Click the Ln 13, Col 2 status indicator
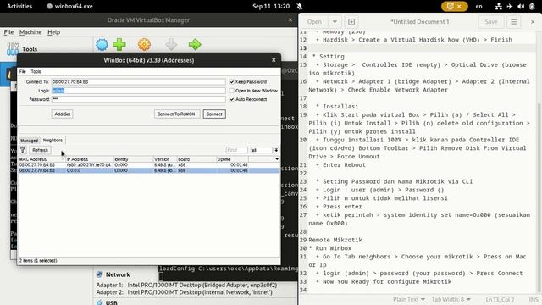Viewport: 542px width, 305px height. (x=500, y=299)
